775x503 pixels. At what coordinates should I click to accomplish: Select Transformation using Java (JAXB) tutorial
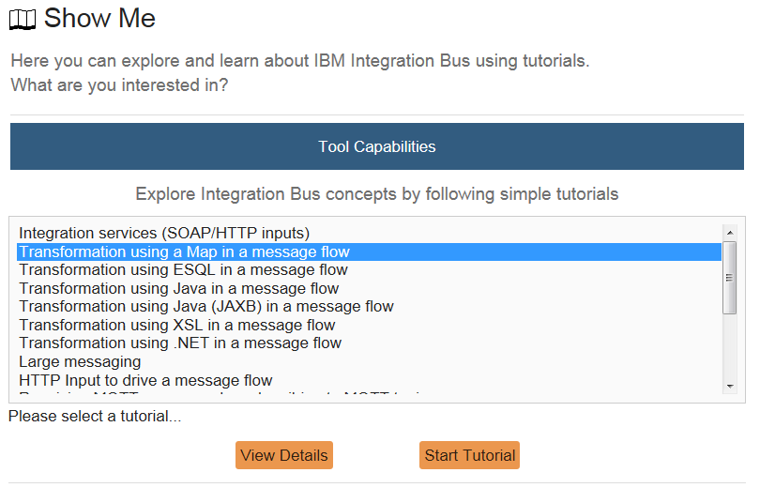pos(205,307)
